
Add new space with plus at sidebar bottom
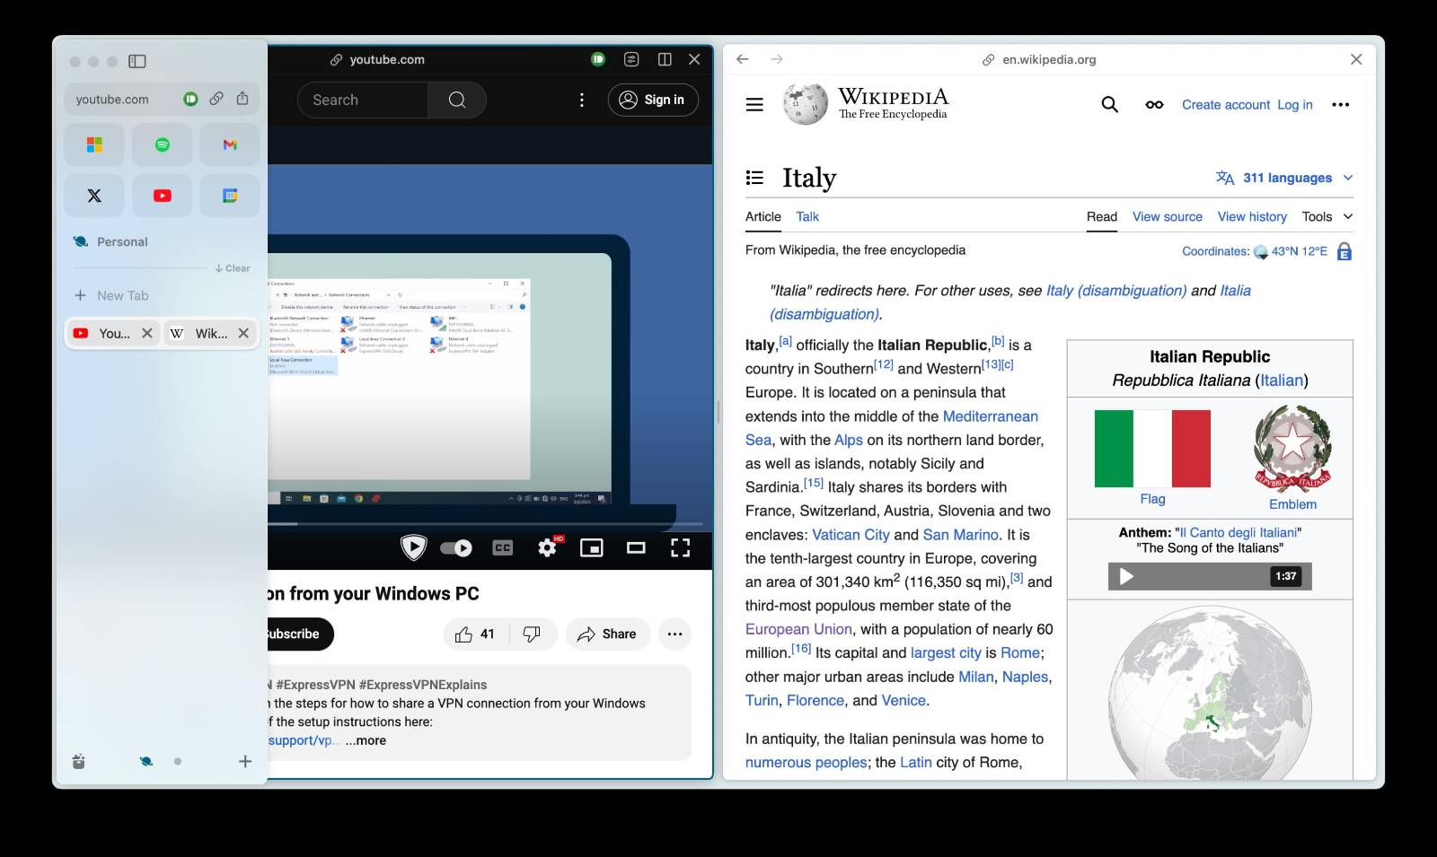click(244, 761)
